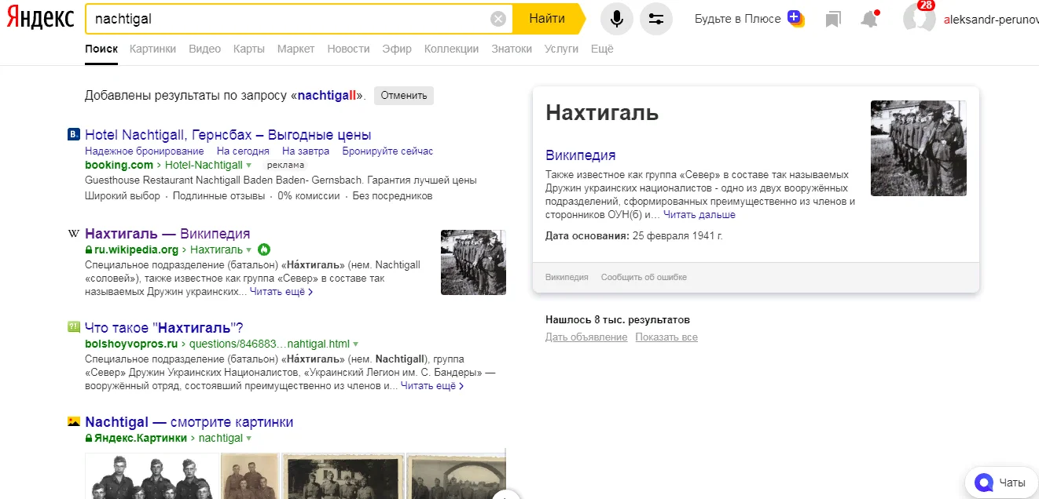Open the Нахтигаль — Википедия result link
The image size is (1039, 499).
click(x=167, y=234)
